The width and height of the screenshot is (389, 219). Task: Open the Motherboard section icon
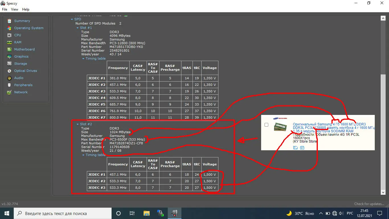9,49
